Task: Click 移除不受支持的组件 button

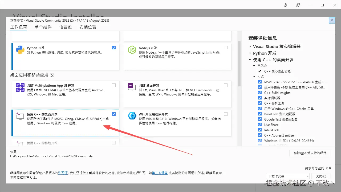Action: pyautogui.click(x=310, y=153)
